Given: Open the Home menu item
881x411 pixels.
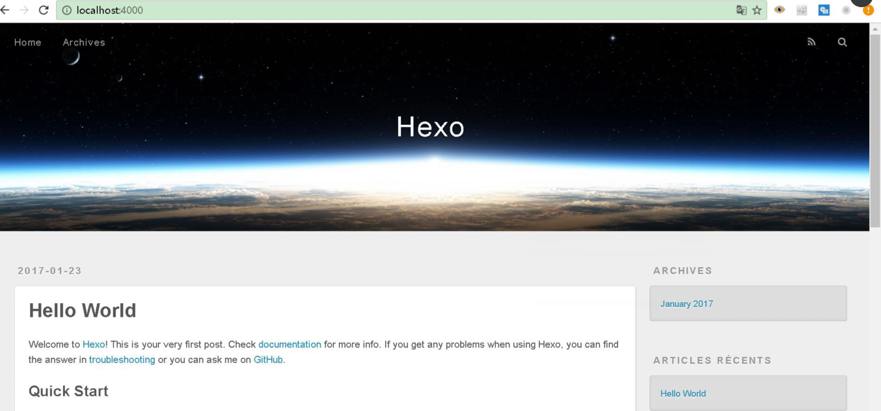Looking at the screenshot, I should tap(27, 42).
